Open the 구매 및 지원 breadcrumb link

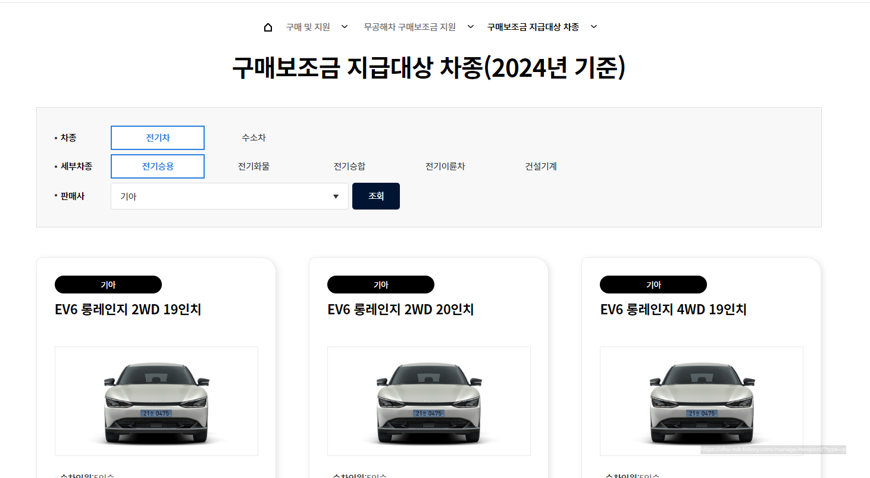coord(308,27)
